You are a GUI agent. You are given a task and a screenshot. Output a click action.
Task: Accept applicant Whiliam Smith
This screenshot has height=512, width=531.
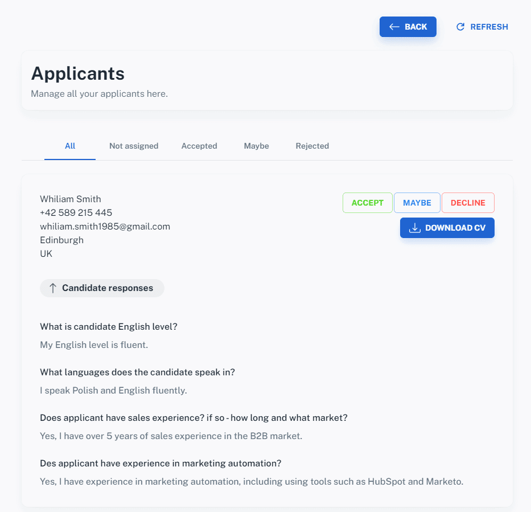tap(368, 203)
